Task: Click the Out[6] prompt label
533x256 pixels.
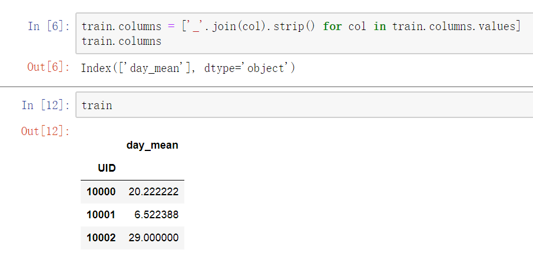Action: pyautogui.click(x=49, y=67)
